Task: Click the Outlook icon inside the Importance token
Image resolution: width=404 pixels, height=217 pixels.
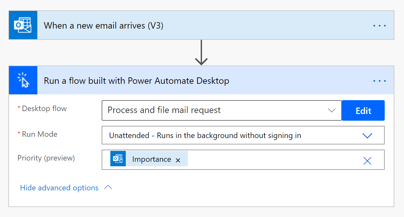Action: pos(118,159)
